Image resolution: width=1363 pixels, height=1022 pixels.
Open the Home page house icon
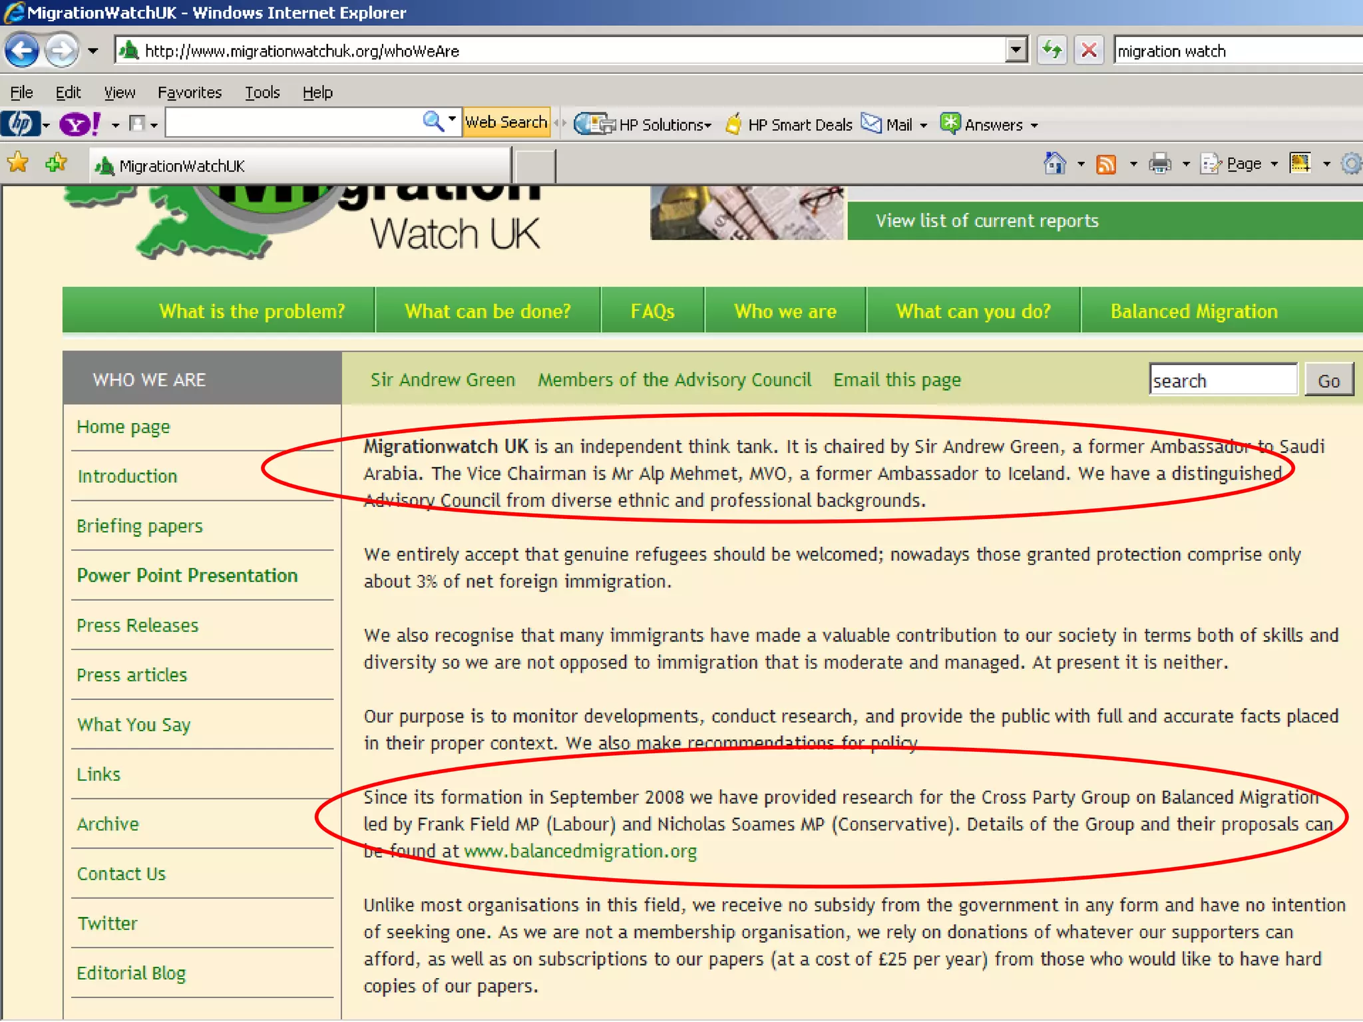point(1055,164)
